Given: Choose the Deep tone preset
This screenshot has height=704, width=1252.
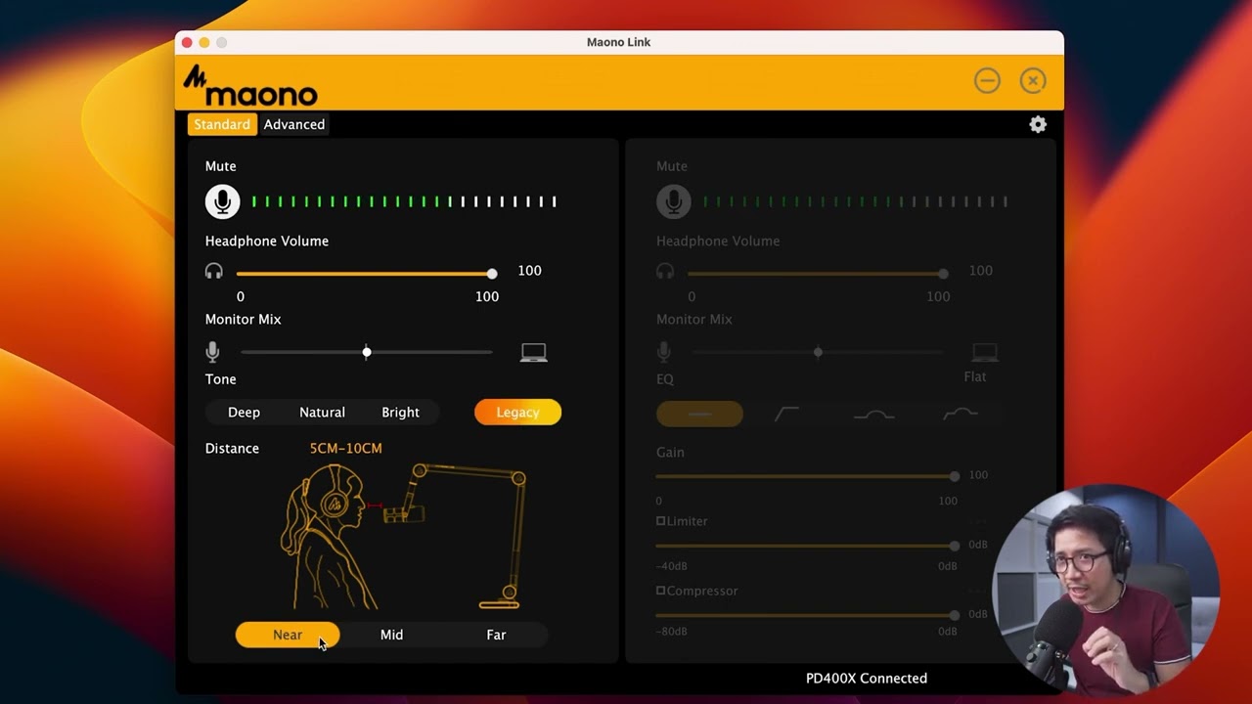Looking at the screenshot, I should click(244, 413).
